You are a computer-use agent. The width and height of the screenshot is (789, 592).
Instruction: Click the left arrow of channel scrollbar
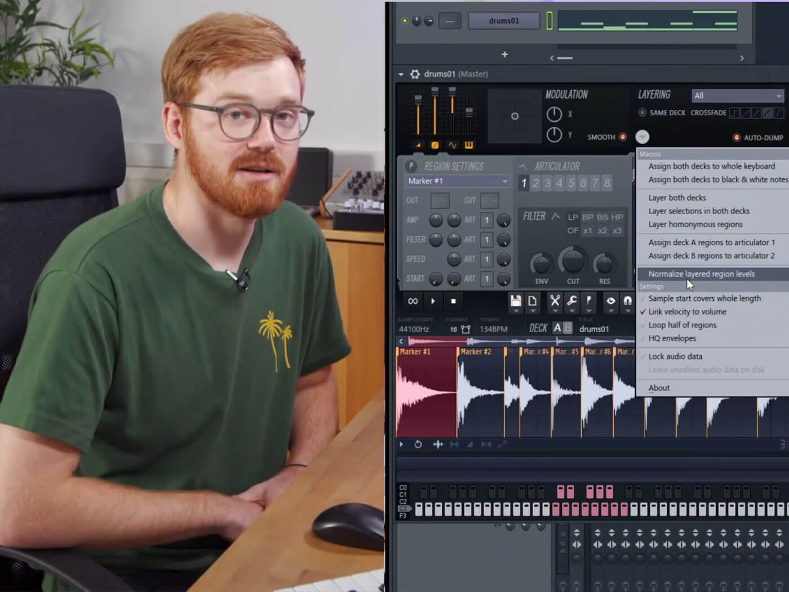[552, 58]
